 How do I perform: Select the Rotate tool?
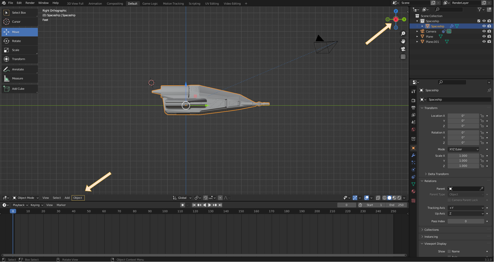coord(16,41)
